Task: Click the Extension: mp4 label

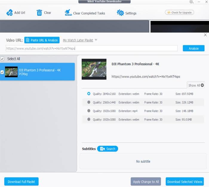Action: (128, 111)
